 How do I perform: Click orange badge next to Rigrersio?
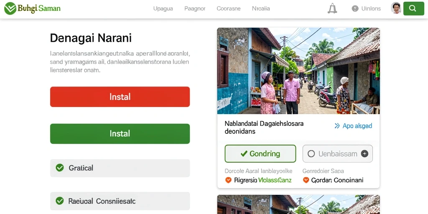click(x=228, y=180)
